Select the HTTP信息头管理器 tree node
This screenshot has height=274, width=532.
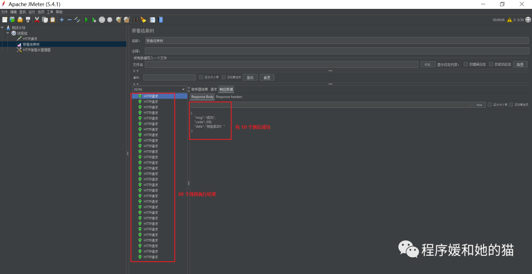click(36, 50)
